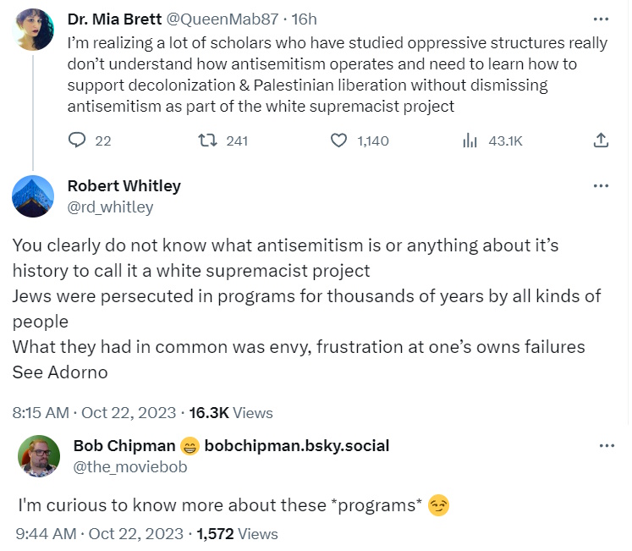Click the 16h timestamp on Mia Brett's tweet
This screenshot has width=632, height=551.
[303, 19]
